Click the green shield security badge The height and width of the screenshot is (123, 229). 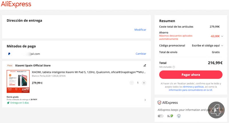coord(170,116)
